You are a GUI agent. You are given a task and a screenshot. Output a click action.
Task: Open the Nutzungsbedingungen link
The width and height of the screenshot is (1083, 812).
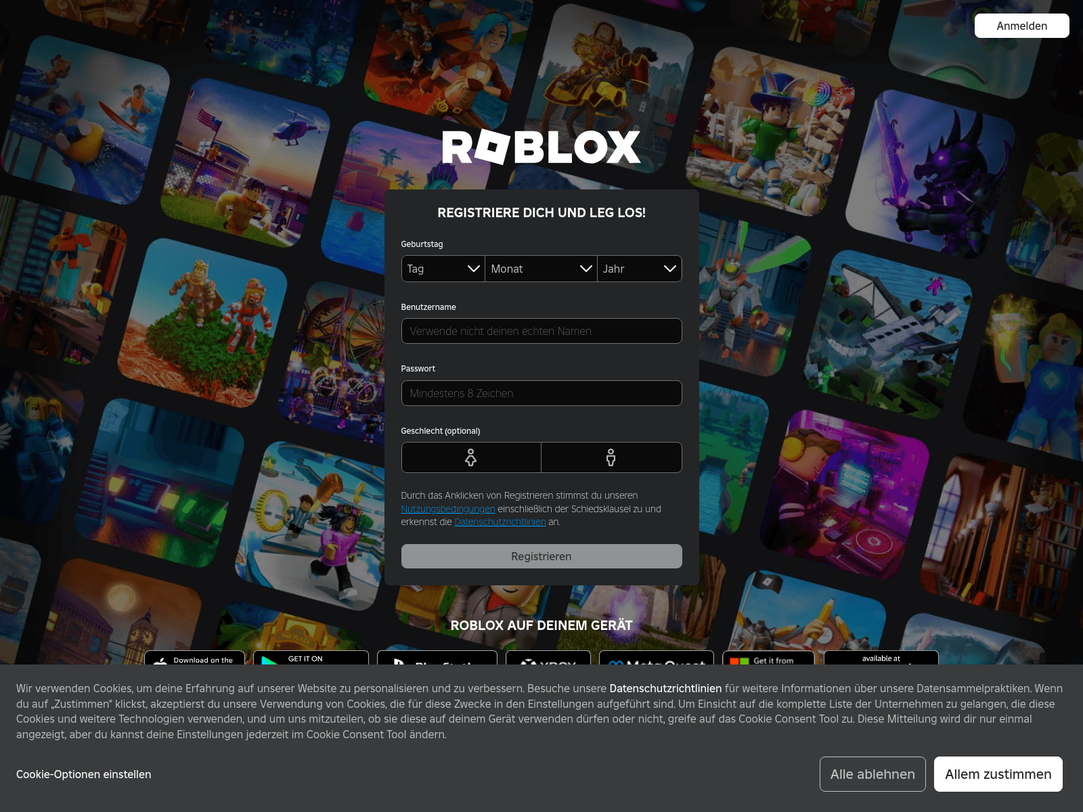pos(448,509)
